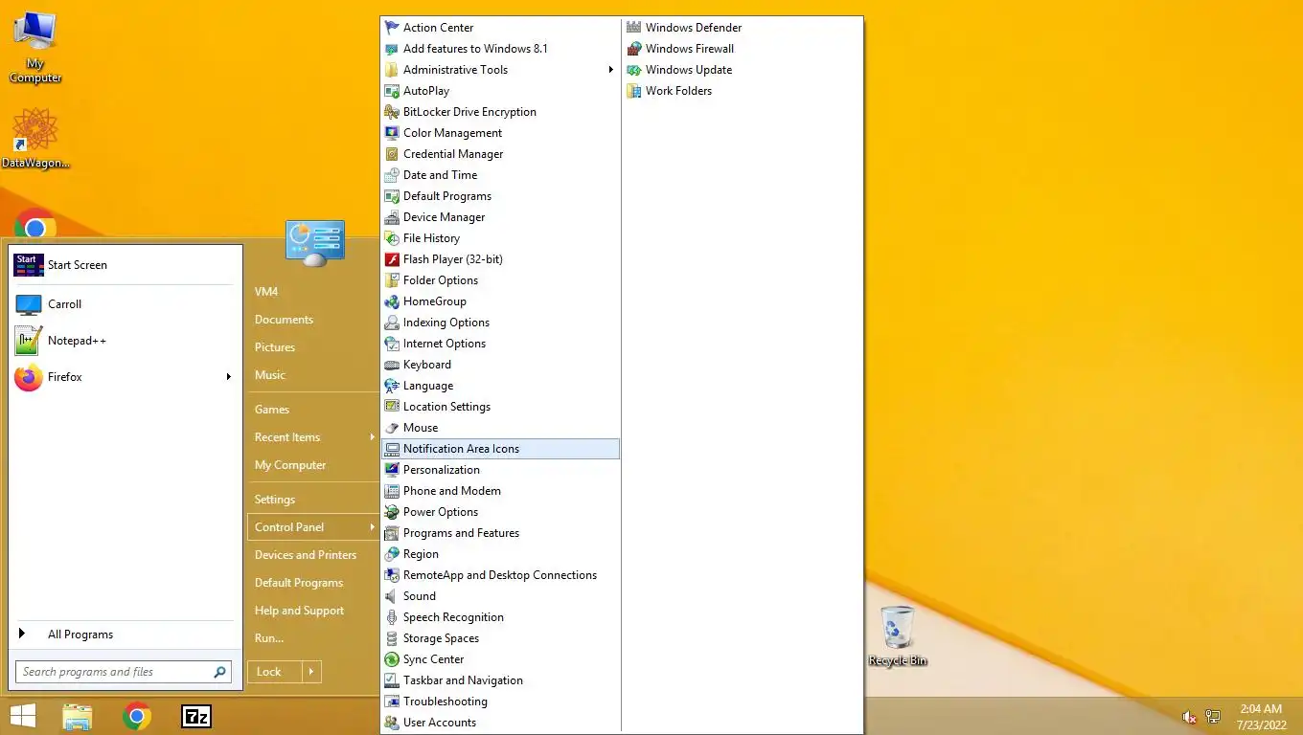Open Help and Support link
The image size is (1303, 735).
(x=299, y=611)
